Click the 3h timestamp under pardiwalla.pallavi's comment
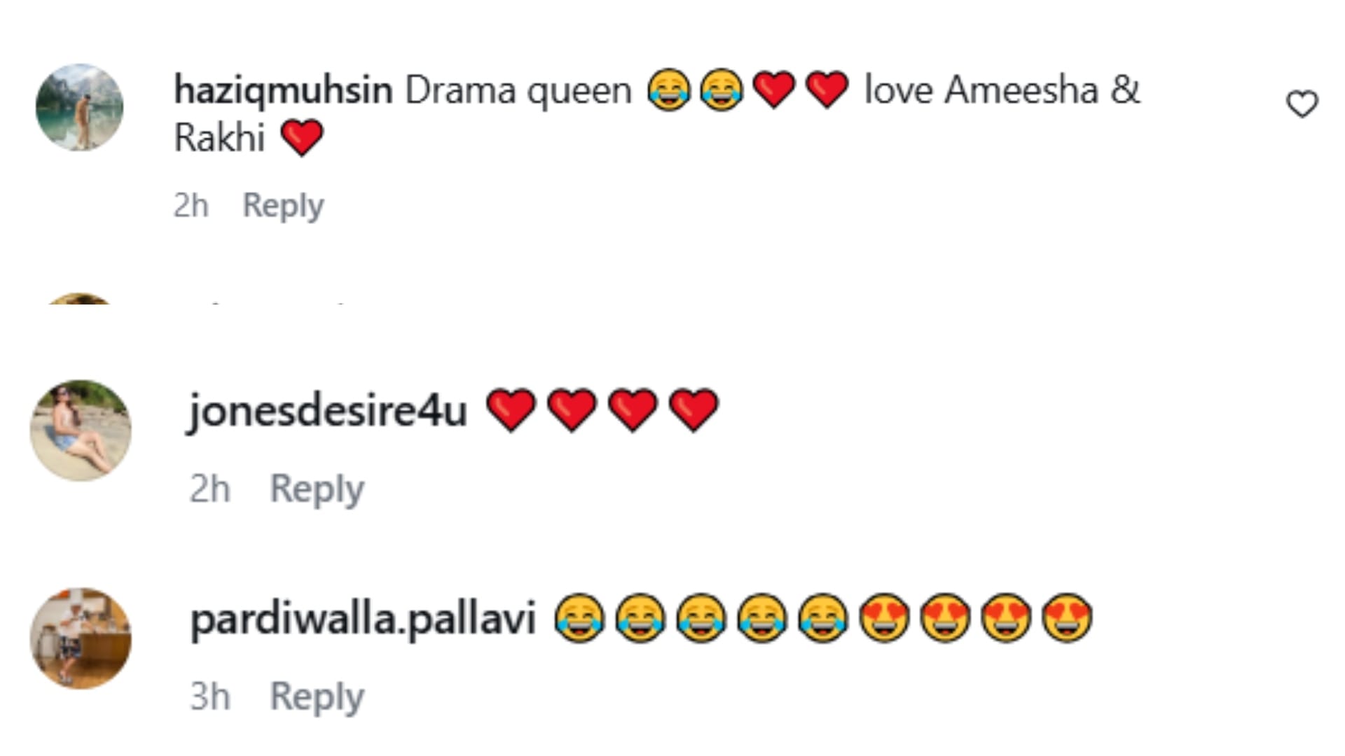 pyautogui.click(x=209, y=696)
